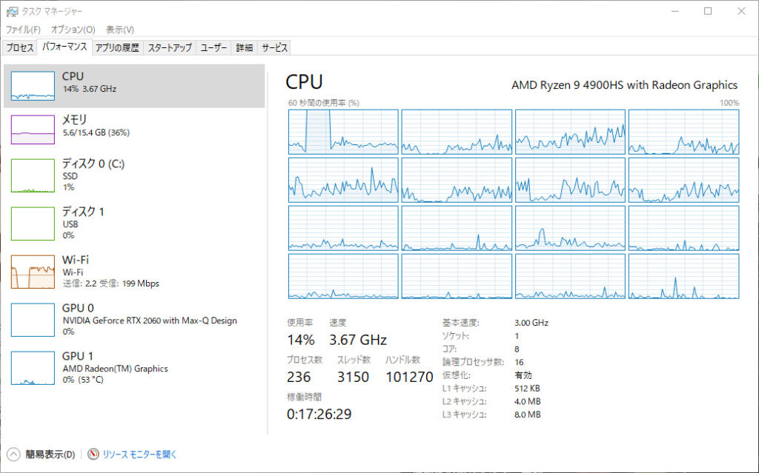Open the リソース モニターを開く link
The width and height of the screenshot is (759, 473).
click(x=139, y=454)
